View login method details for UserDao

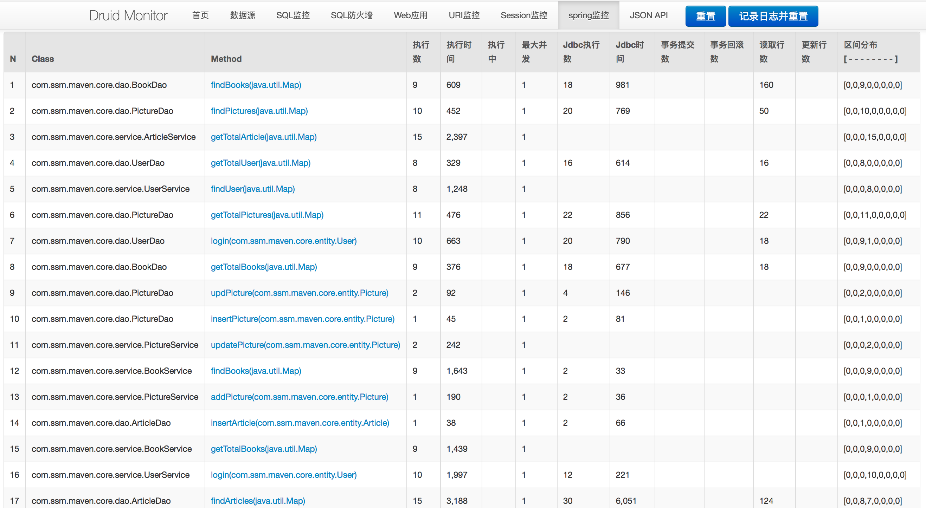coord(284,241)
